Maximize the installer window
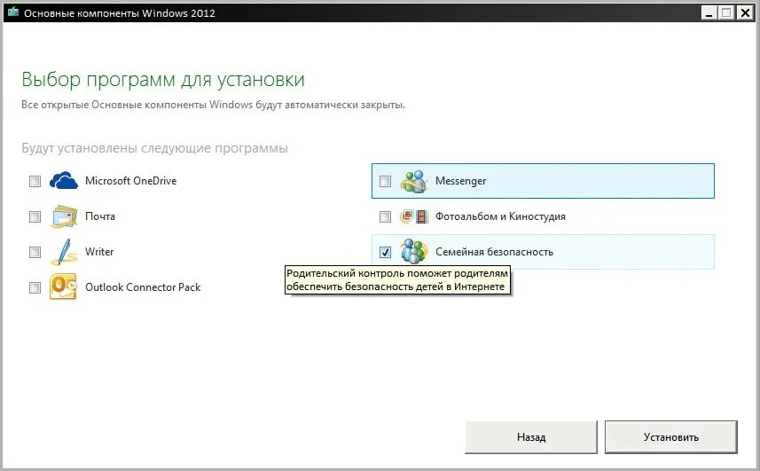Image resolution: width=760 pixels, height=471 pixels. (726, 12)
